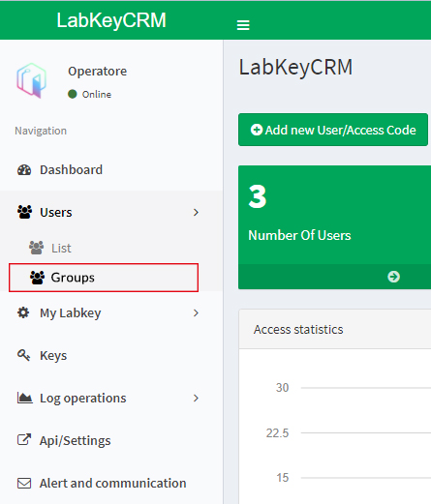The image size is (431, 504).
Task: Click the Api/Settings external link icon
Action: tap(24, 440)
